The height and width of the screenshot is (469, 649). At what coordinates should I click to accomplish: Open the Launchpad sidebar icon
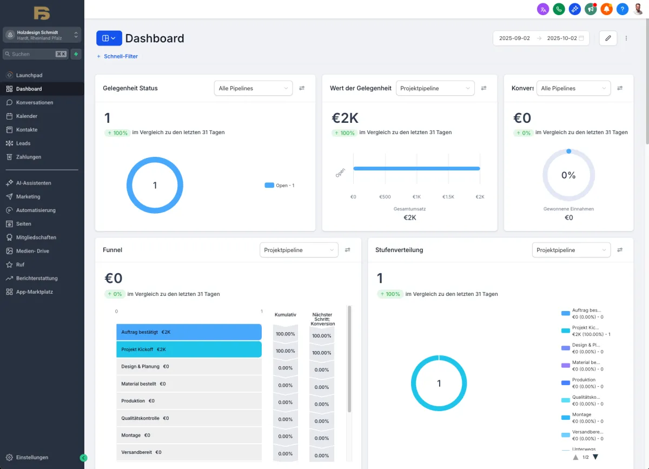[10, 75]
